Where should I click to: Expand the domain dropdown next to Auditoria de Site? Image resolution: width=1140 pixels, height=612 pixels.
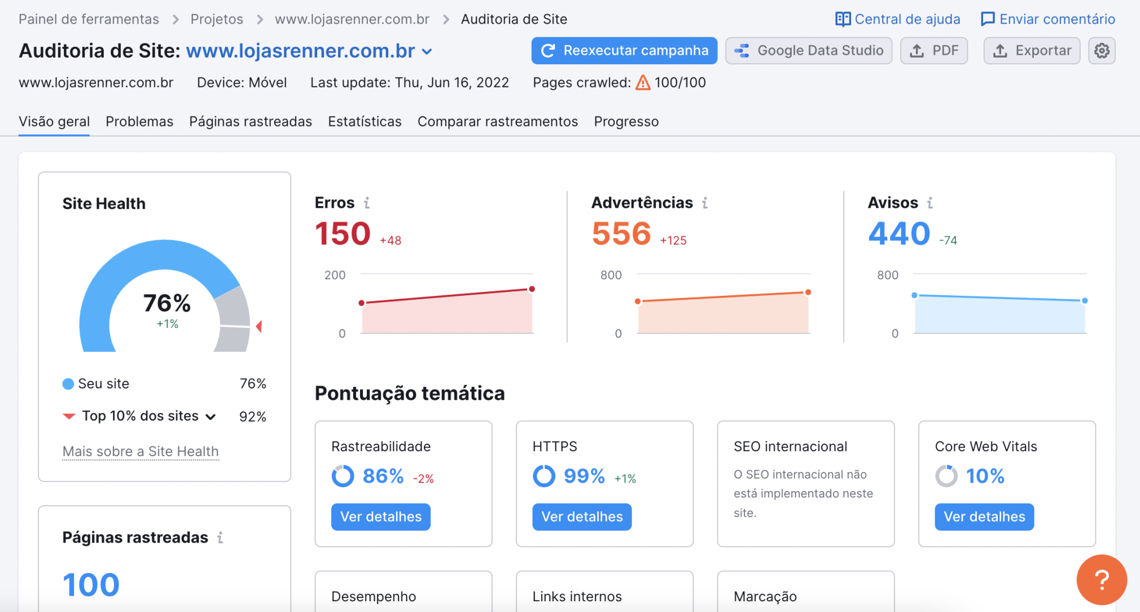point(427,51)
